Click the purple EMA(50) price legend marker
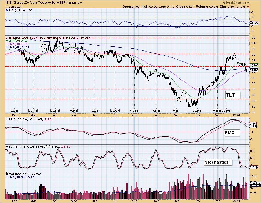Image resolution: width=261 pixels, height=203 pixels. click(x=7, y=44)
